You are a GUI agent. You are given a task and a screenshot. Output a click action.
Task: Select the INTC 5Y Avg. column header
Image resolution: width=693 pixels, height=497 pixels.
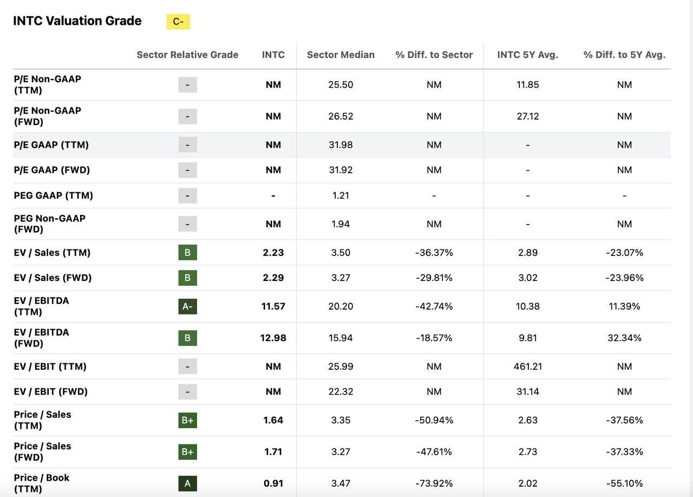(x=528, y=55)
